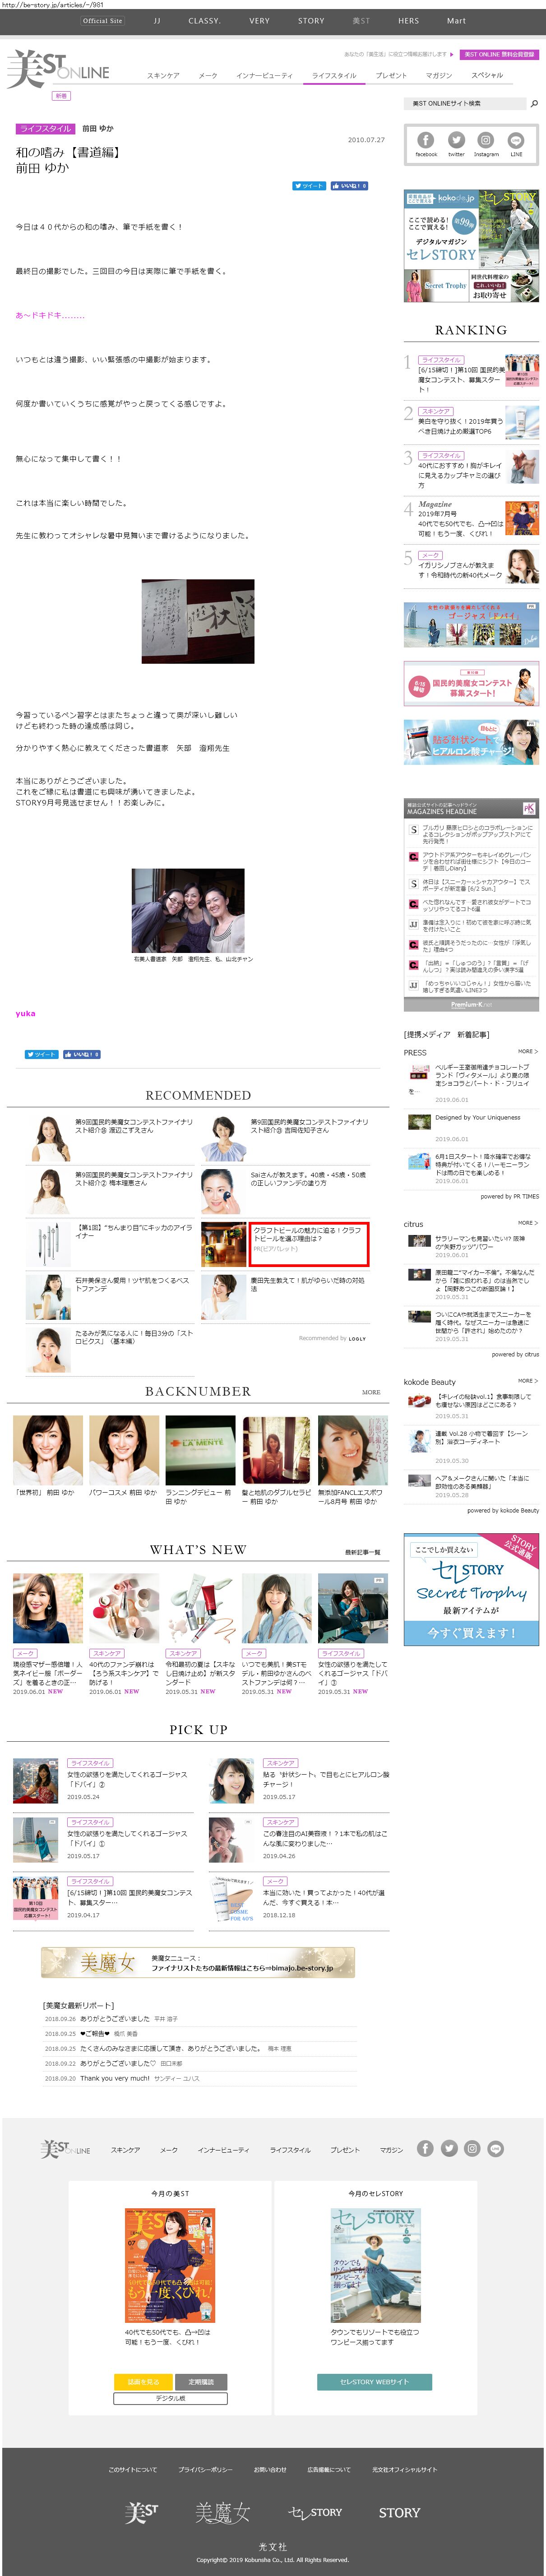The height and width of the screenshot is (2576, 546).
Task: Click the セレSTORY logo in dark footer
Action: point(315,2512)
